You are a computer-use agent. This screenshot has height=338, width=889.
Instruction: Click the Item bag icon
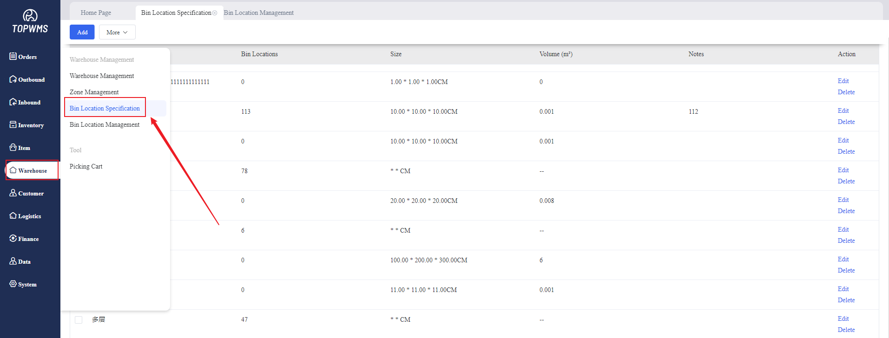tap(13, 148)
